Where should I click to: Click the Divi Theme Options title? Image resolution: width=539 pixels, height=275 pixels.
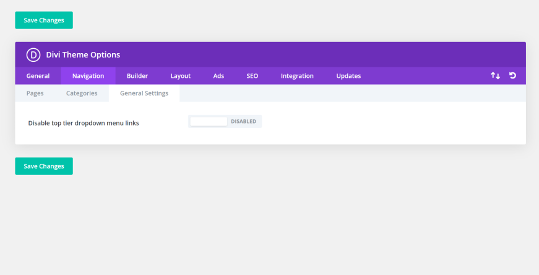83,55
